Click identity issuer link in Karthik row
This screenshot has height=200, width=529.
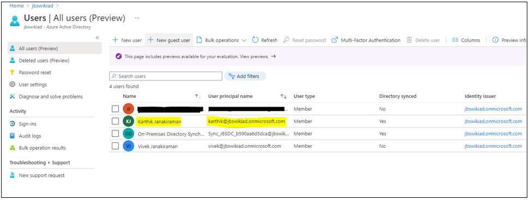point(493,121)
